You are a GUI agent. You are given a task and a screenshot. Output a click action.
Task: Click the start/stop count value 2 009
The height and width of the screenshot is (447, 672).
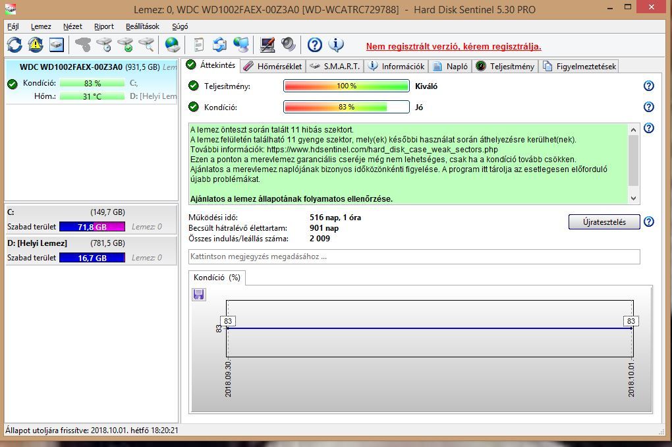tap(320, 239)
